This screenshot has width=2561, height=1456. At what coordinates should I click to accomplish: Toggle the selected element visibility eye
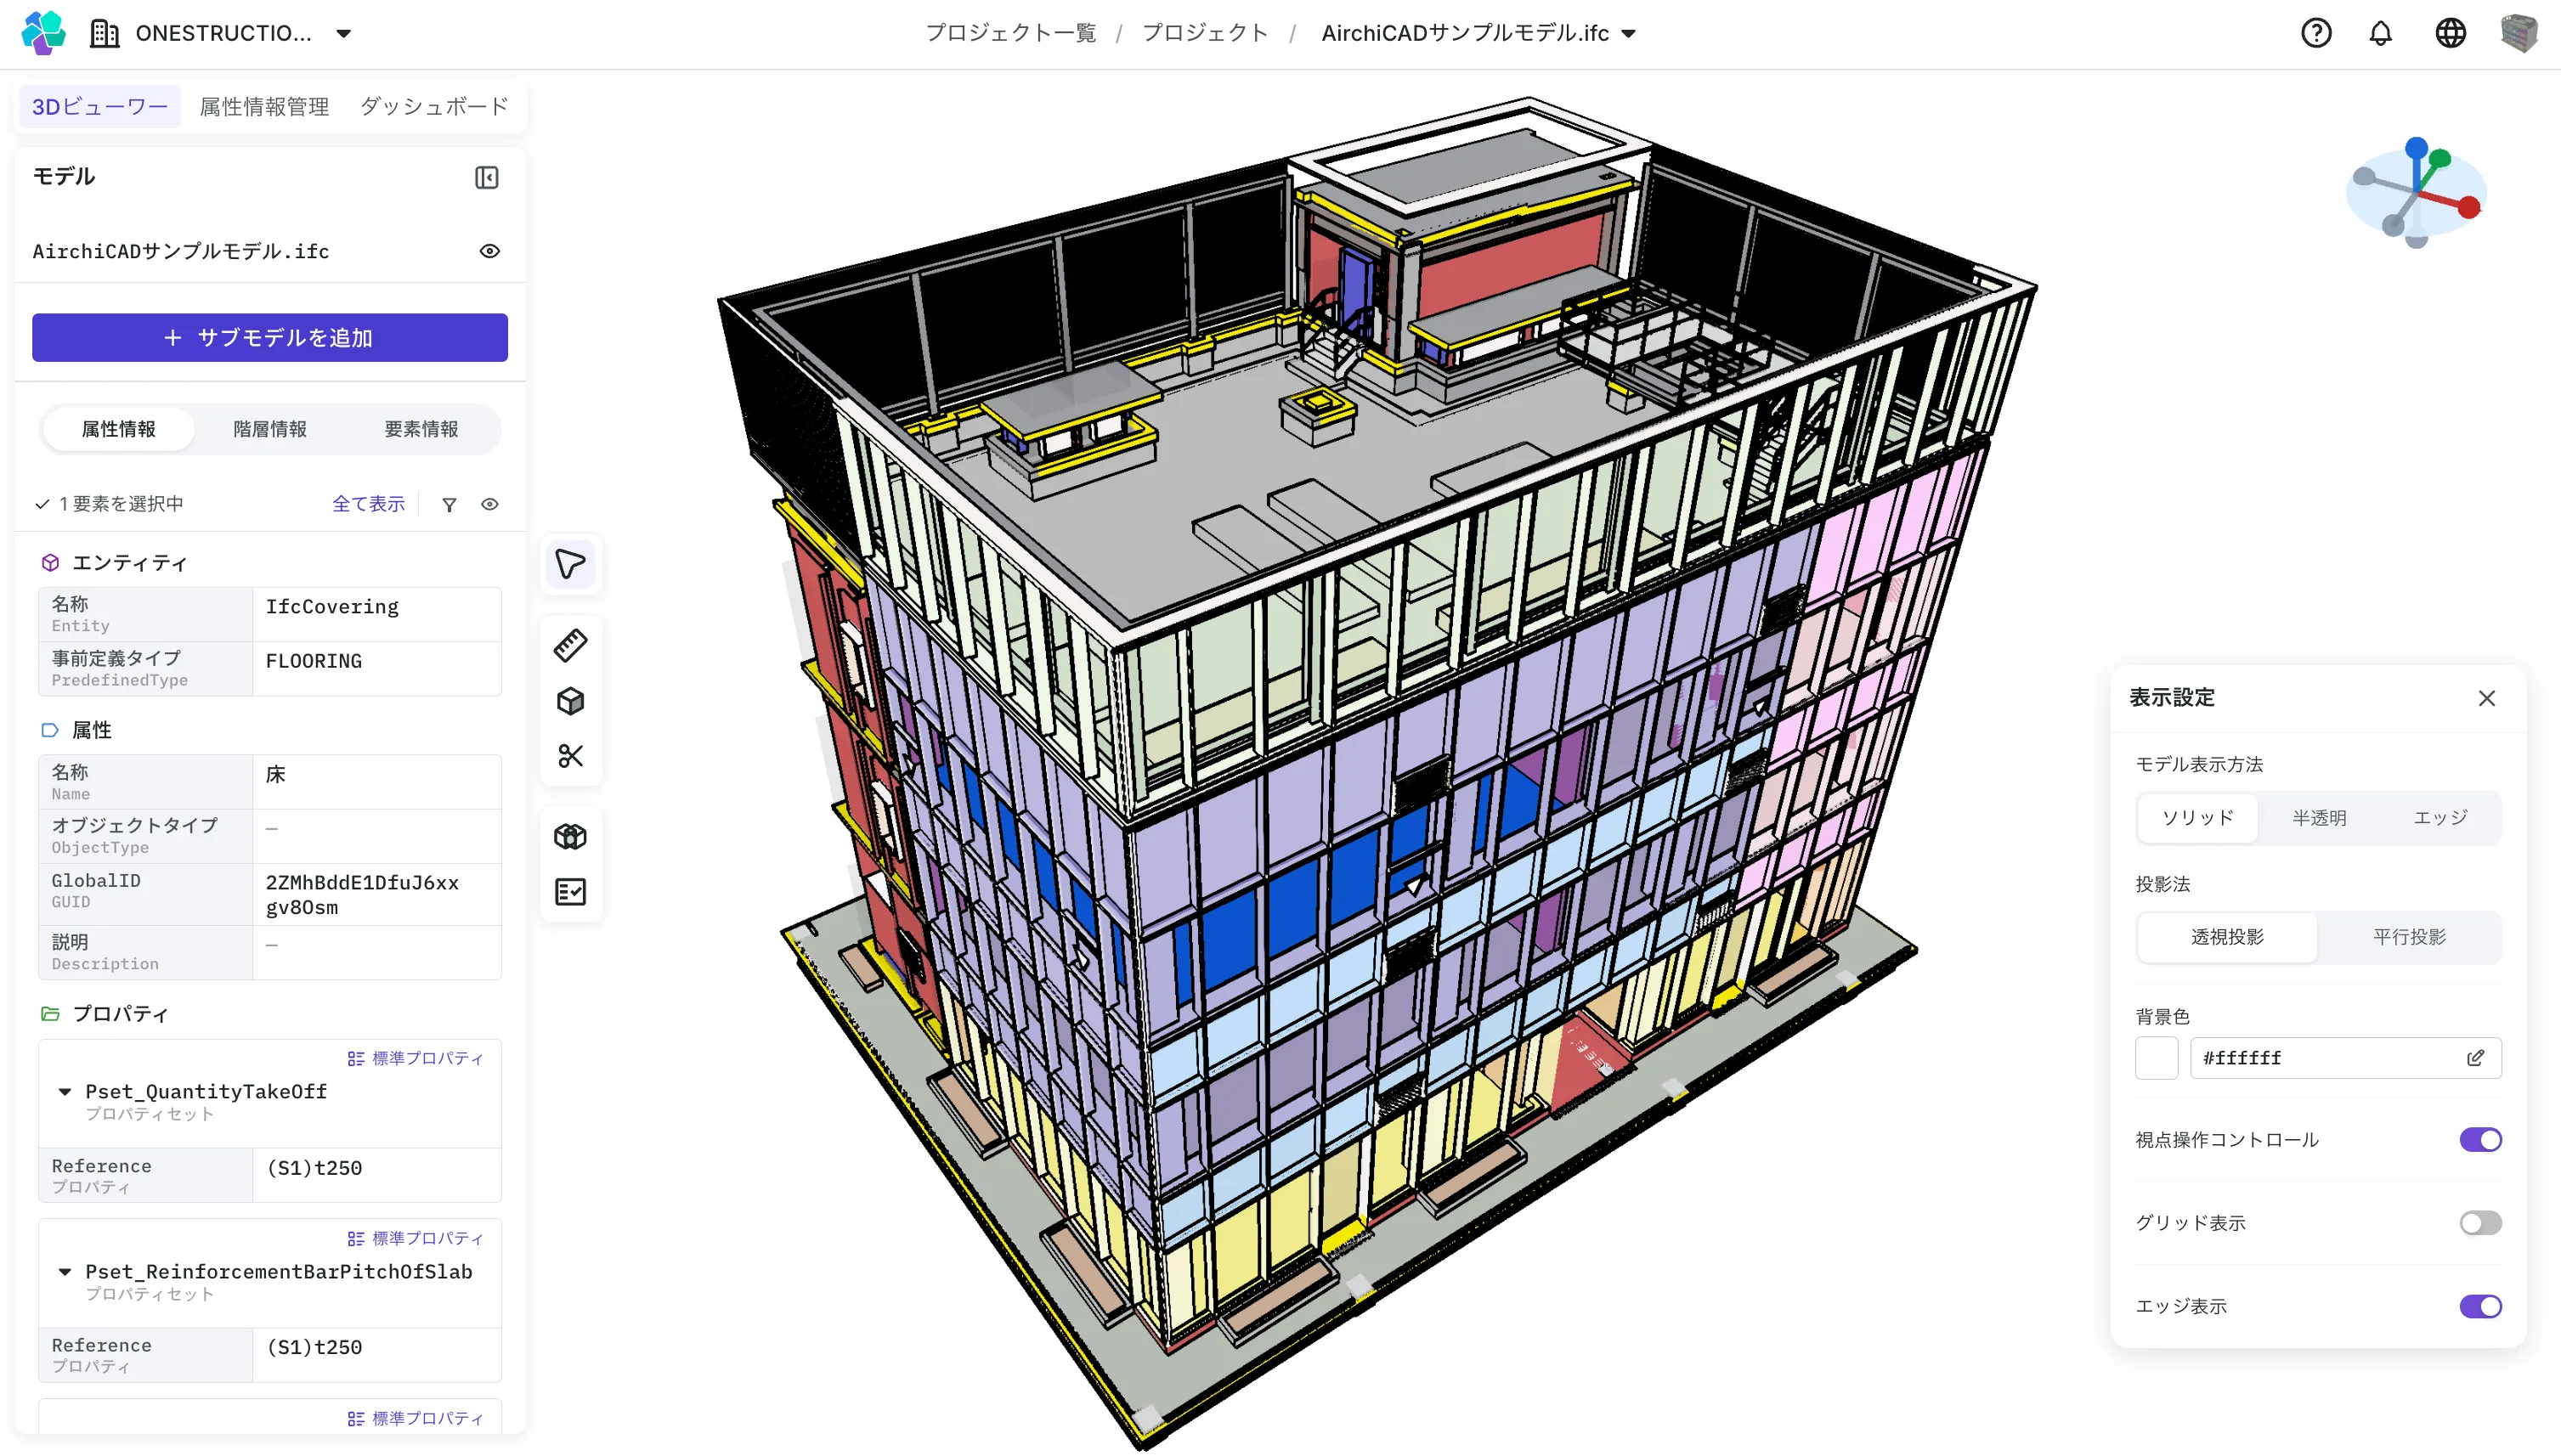click(489, 504)
